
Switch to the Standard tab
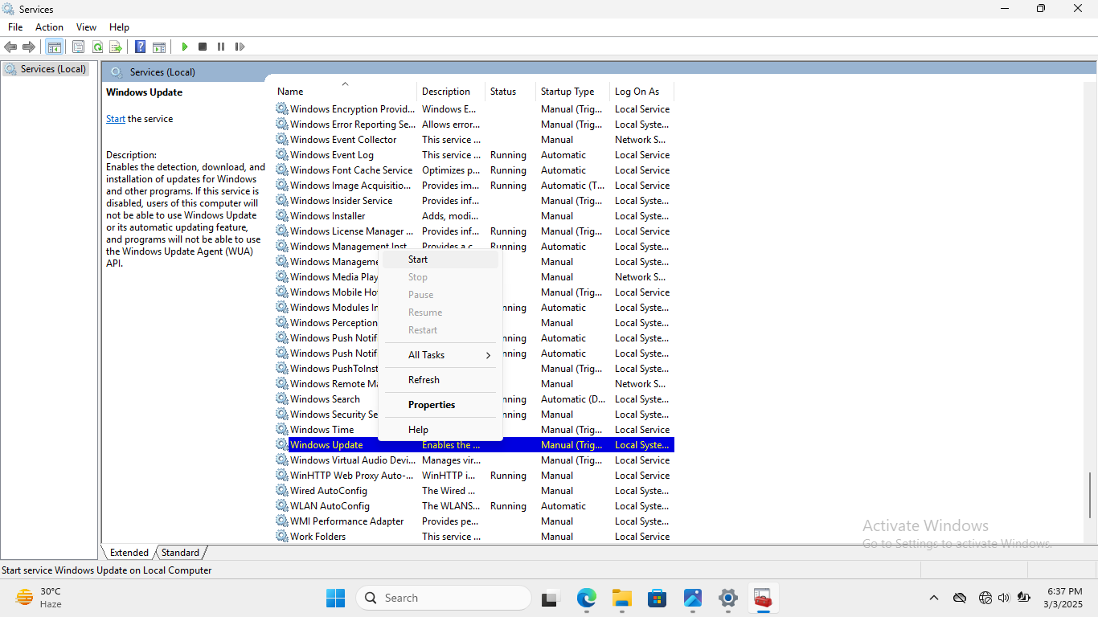180,553
